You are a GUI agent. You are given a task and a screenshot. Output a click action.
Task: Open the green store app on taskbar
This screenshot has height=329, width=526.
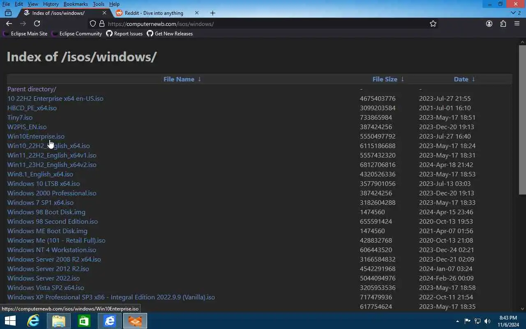pyautogui.click(x=84, y=321)
